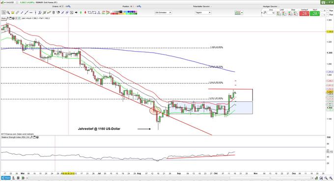The width and height of the screenshot is (334, 181).
Task: Pick the trend line drawing tool
Action: coord(26,13)
